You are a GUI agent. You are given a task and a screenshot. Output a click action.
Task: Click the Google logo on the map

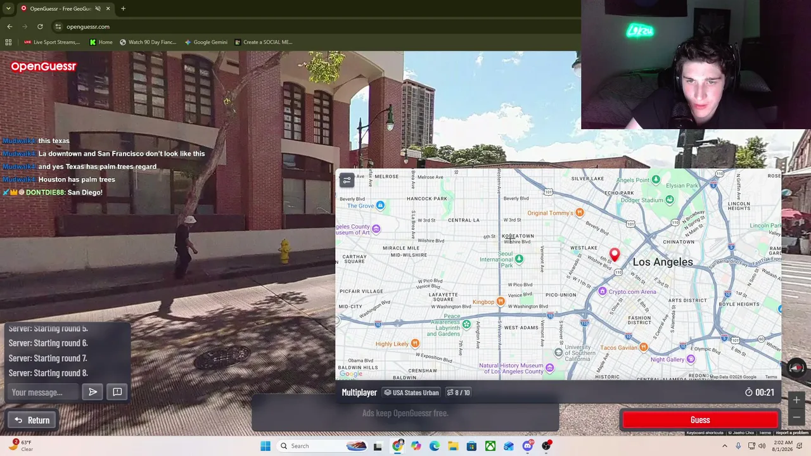(350, 374)
